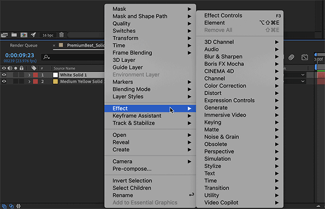Image resolution: width=325 pixels, height=209 pixels.
Task: Click the 0:00:09:23 current time display
Action: coord(19,55)
